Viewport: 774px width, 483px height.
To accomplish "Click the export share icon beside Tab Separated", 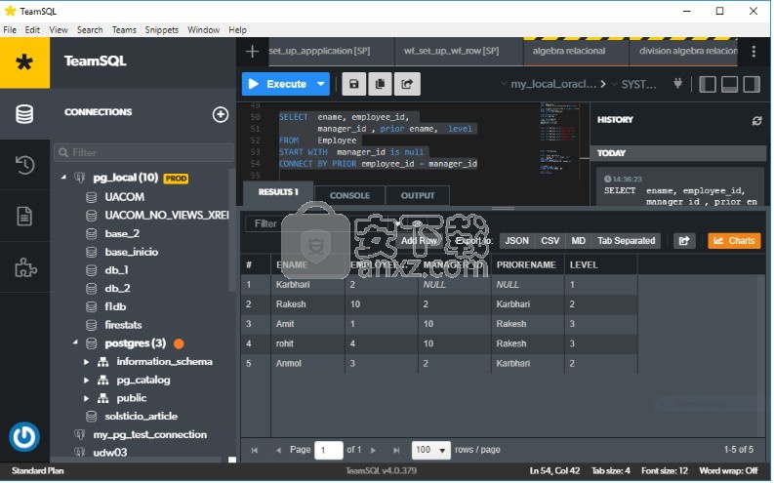I will [684, 241].
